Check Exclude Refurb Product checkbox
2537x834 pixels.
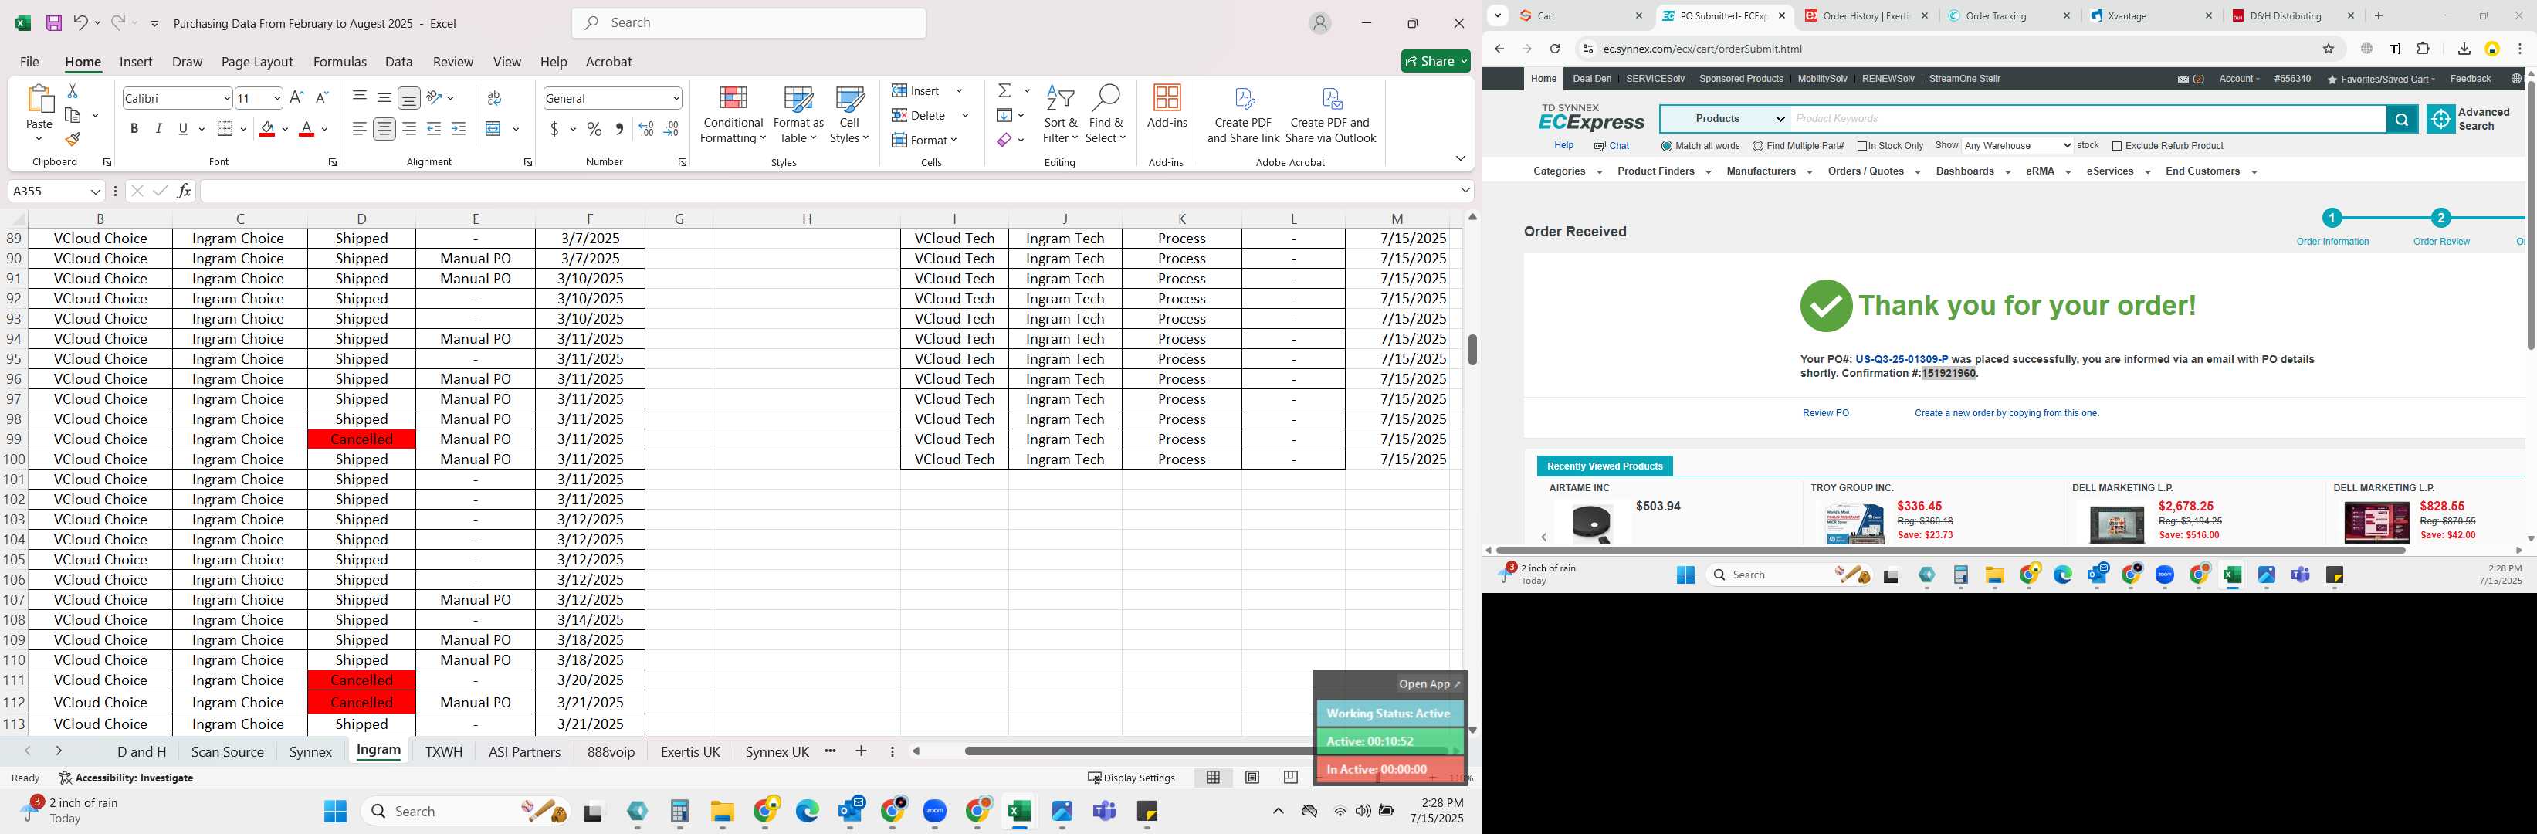click(x=2116, y=146)
